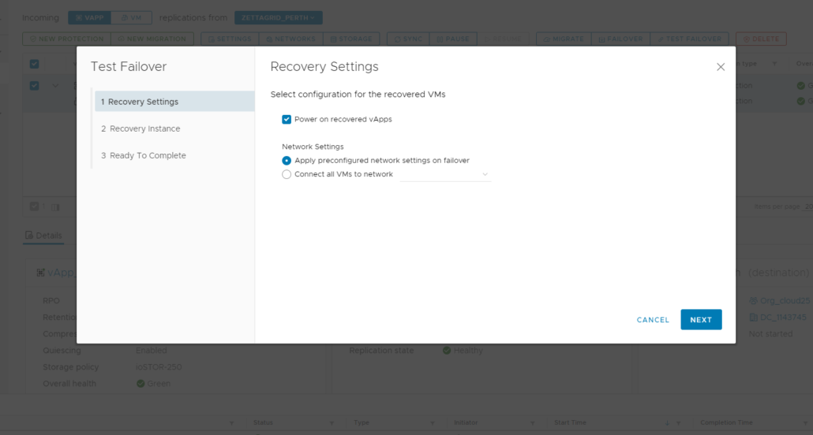
Task: Click the NEXT button
Action: (701, 319)
